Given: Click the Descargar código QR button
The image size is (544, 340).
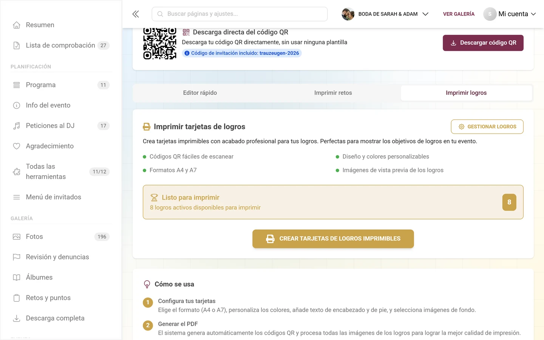Looking at the screenshot, I should [x=483, y=43].
